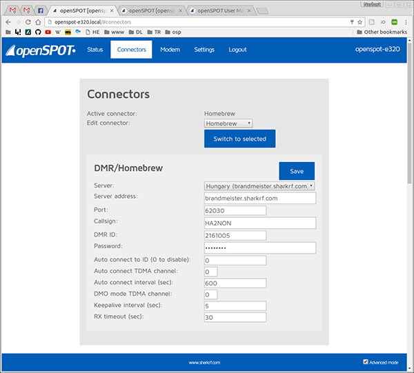Go to the Status page

95,50
